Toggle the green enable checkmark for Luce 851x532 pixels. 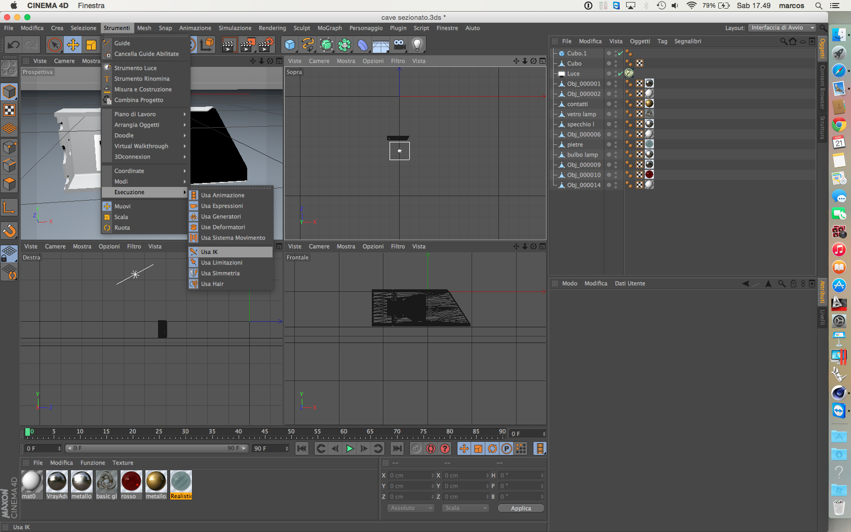[621, 73]
